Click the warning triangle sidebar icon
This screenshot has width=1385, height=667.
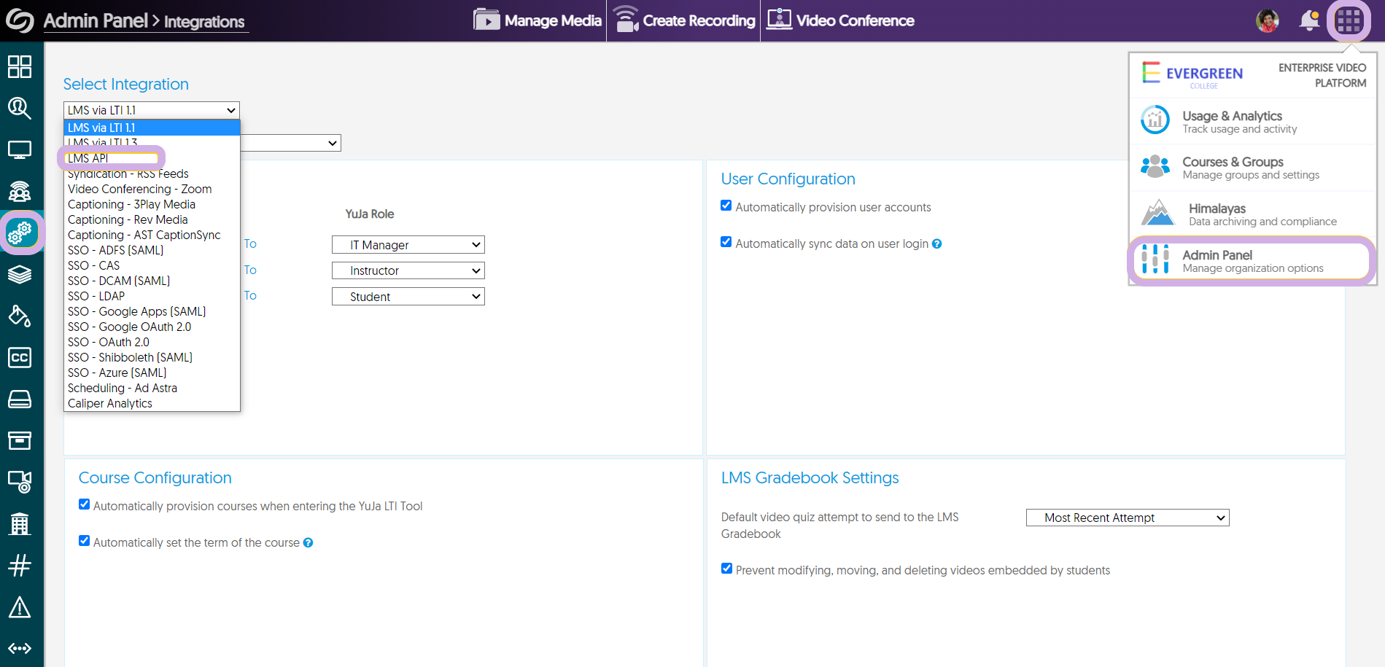pos(20,606)
